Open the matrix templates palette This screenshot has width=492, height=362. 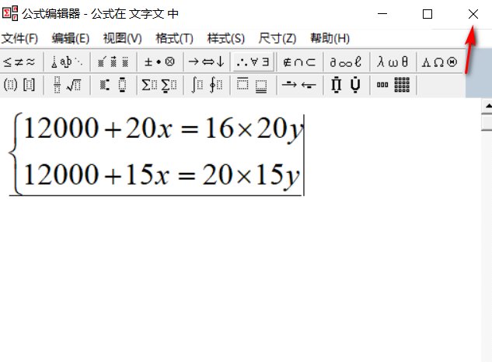[x=393, y=85]
